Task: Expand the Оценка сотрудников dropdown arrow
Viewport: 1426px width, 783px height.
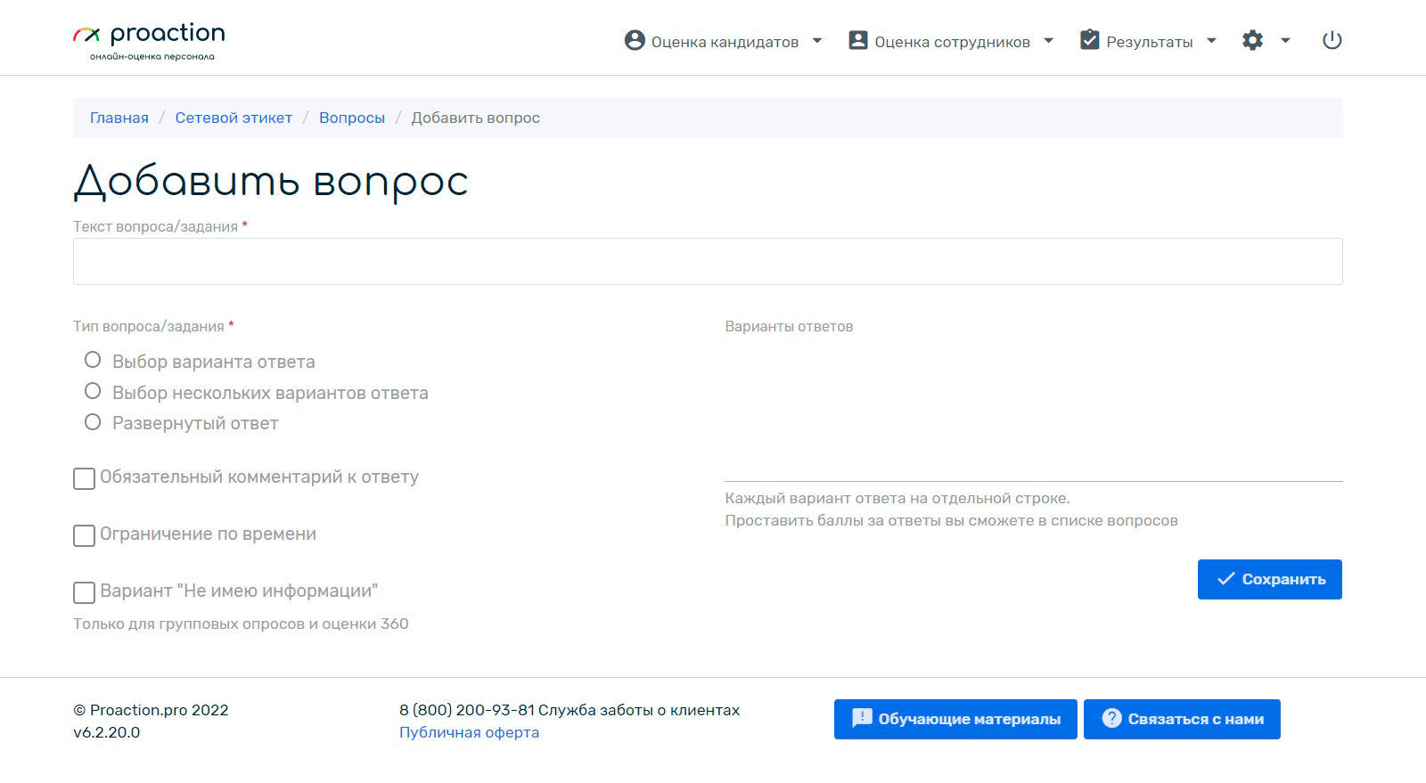Action: coord(1049,41)
